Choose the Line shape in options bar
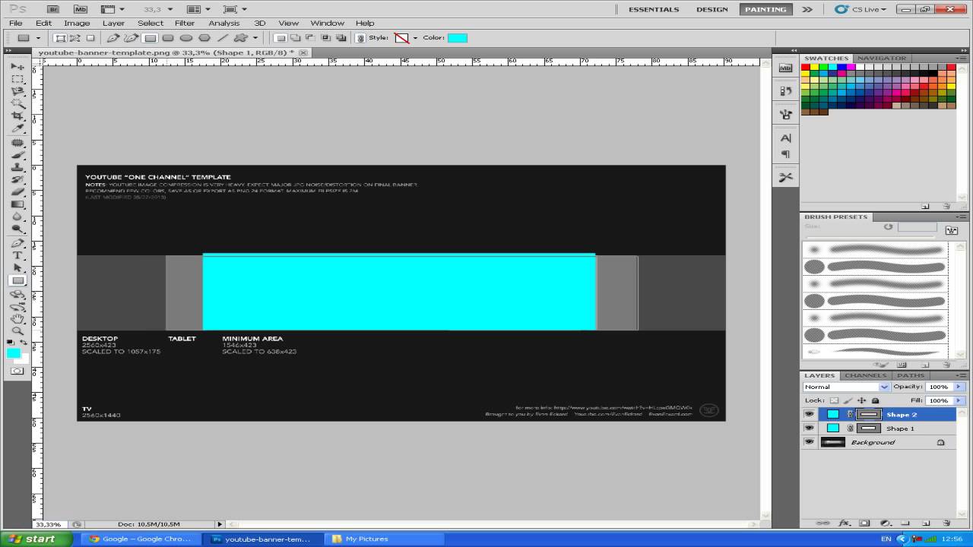This screenshot has width=973, height=547. 223,37
